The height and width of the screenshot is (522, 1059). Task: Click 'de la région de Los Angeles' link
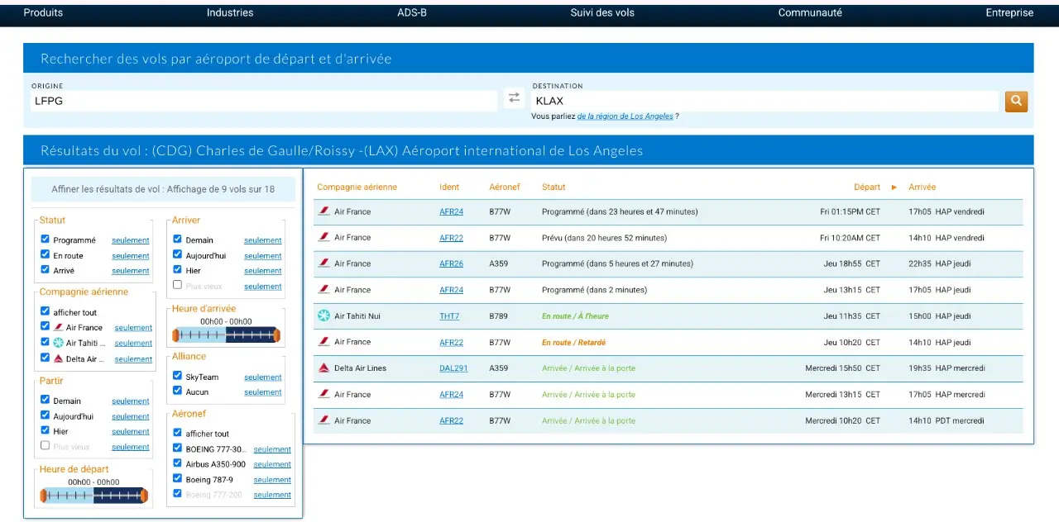625,116
